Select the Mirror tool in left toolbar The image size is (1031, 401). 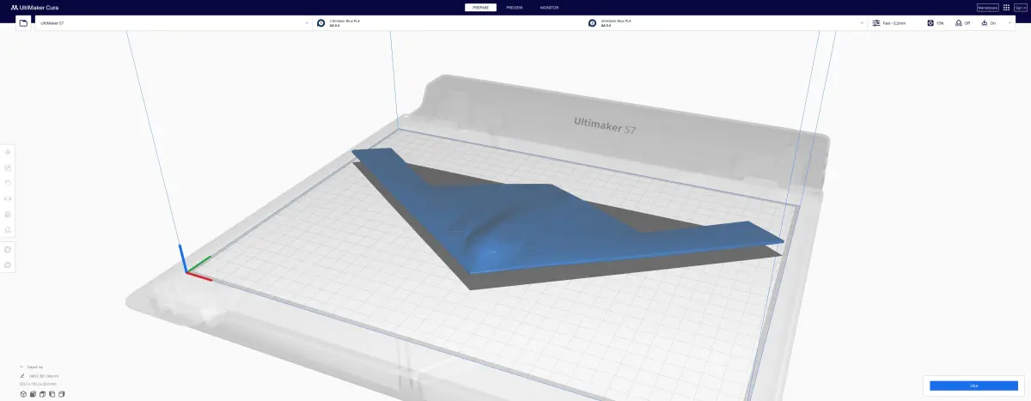click(8, 198)
